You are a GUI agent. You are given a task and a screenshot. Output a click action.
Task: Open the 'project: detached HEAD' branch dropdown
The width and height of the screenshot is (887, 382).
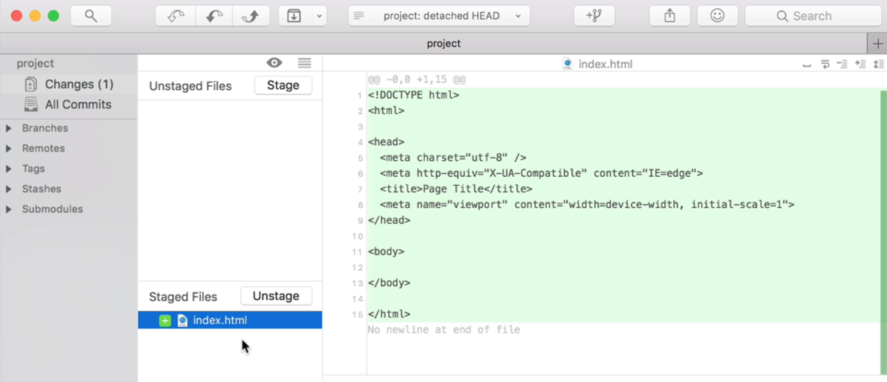click(439, 16)
